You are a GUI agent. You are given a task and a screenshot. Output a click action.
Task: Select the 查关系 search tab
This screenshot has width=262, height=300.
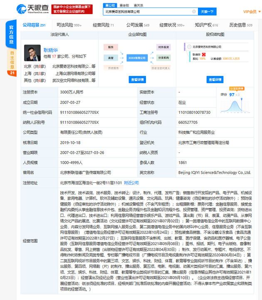(138, 5)
